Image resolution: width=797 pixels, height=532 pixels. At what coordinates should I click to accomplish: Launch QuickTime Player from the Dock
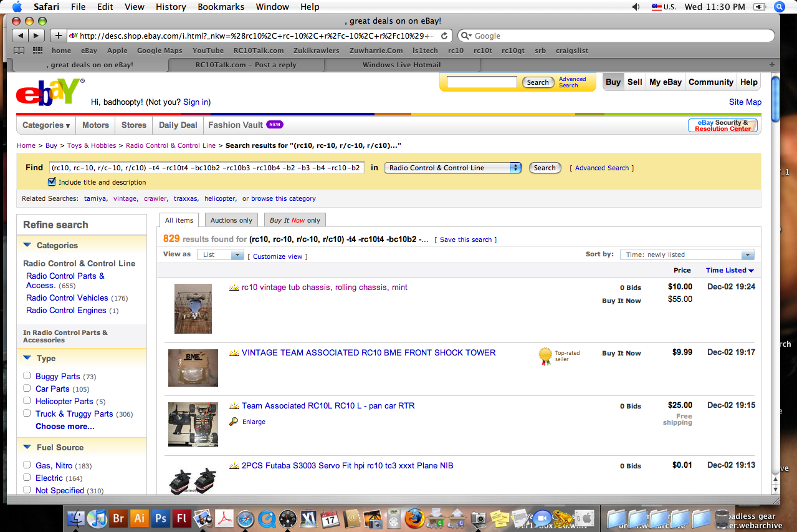[267, 518]
